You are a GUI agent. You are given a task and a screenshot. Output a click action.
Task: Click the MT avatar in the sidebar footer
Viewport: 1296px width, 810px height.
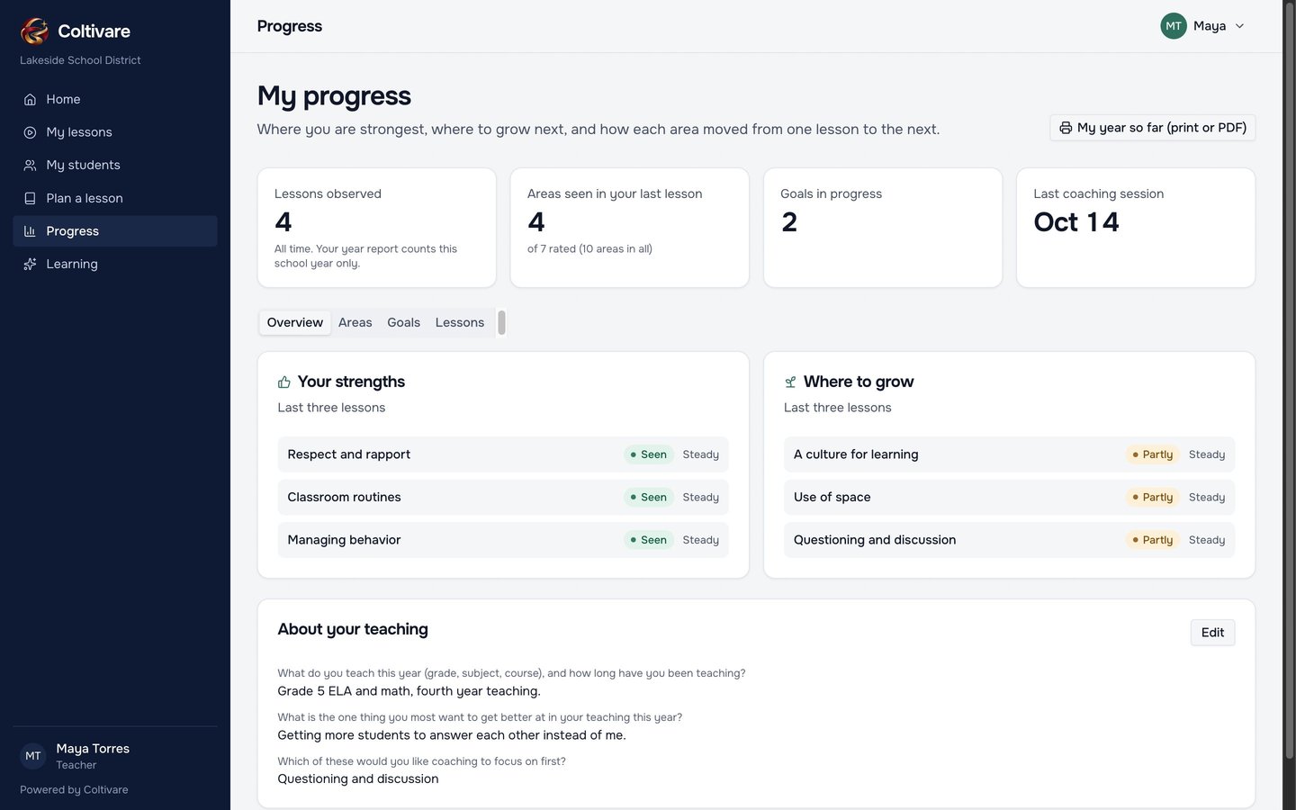coord(33,756)
